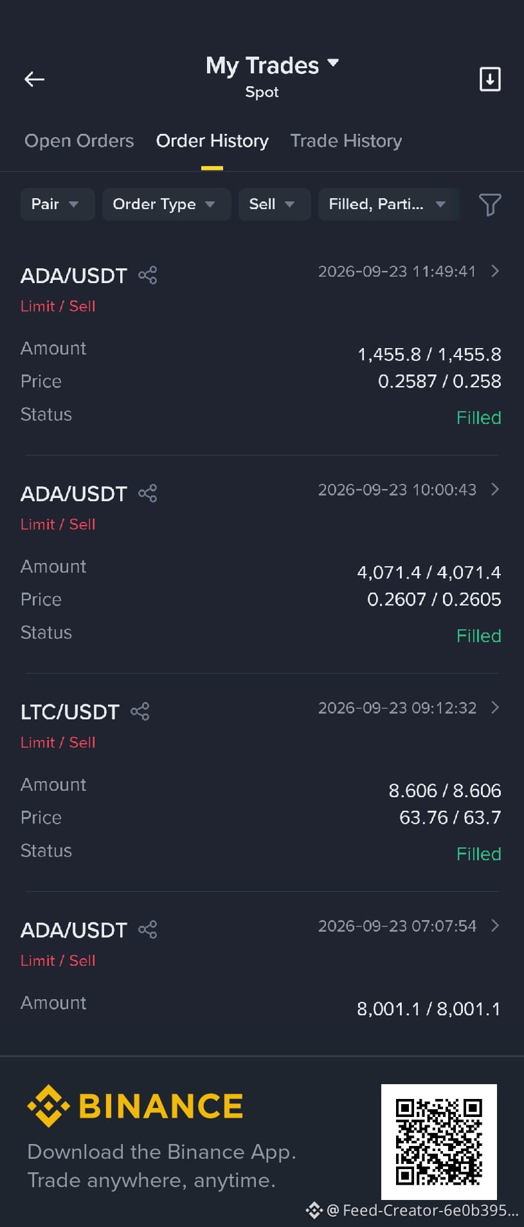Share the 10:00:43 ADA/USDT order
The image size is (524, 1227).
(148, 494)
